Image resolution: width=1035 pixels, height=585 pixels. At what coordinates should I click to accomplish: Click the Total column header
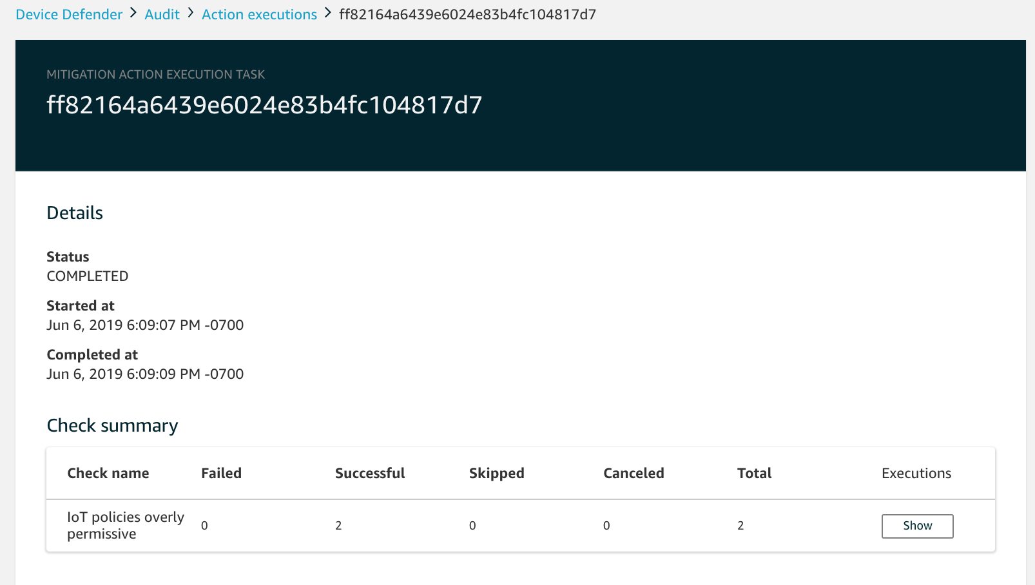(754, 474)
